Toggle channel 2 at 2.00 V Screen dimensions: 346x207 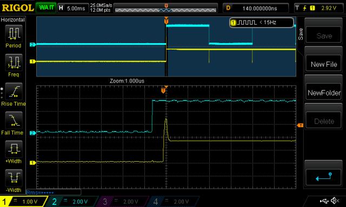coord(72,202)
